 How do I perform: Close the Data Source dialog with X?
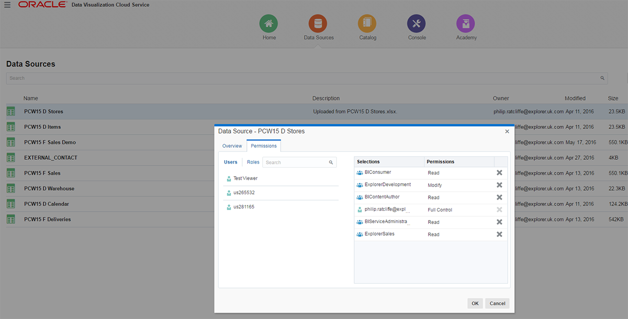(x=507, y=131)
